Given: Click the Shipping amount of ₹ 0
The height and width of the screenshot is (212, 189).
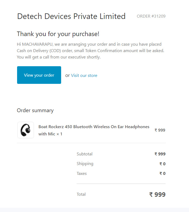Looking at the screenshot, I should pos(162,164).
